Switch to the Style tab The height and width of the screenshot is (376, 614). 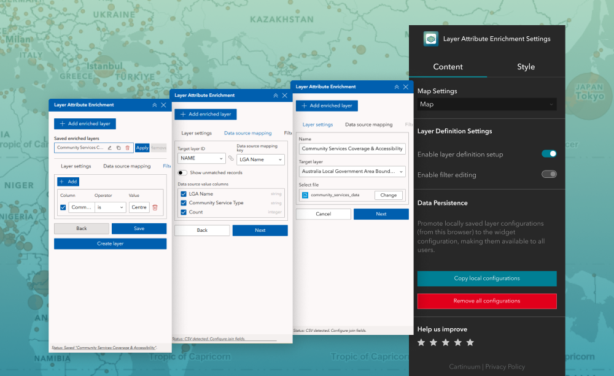(526, 67)
